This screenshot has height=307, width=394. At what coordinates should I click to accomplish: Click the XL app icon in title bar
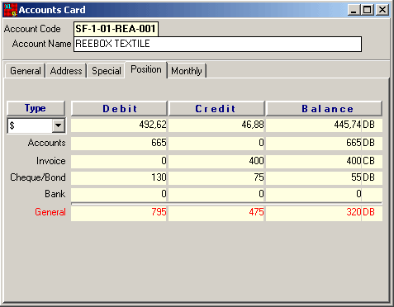tap(11, 10)
